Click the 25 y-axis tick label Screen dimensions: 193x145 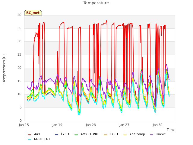click(19, 54)
